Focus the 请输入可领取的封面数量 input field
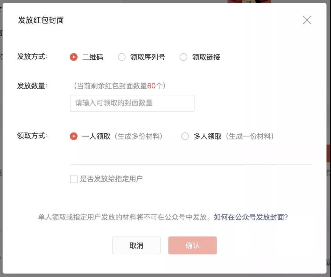Viewport: 331px width, 277px height. (x=132, y=103)
